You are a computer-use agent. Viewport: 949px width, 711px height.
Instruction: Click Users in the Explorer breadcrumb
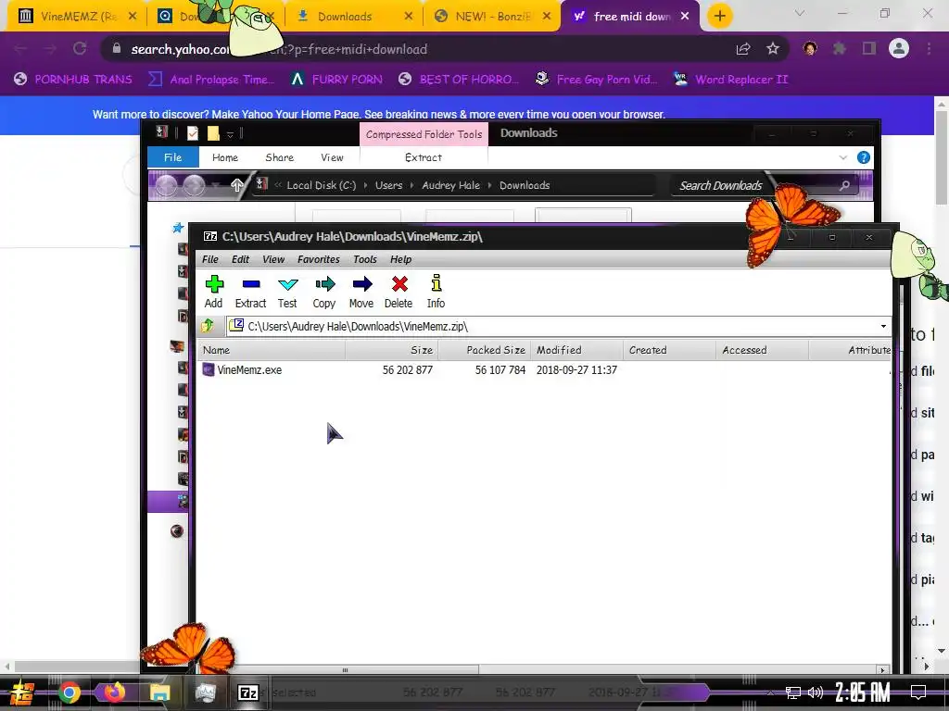click(388, 185)
